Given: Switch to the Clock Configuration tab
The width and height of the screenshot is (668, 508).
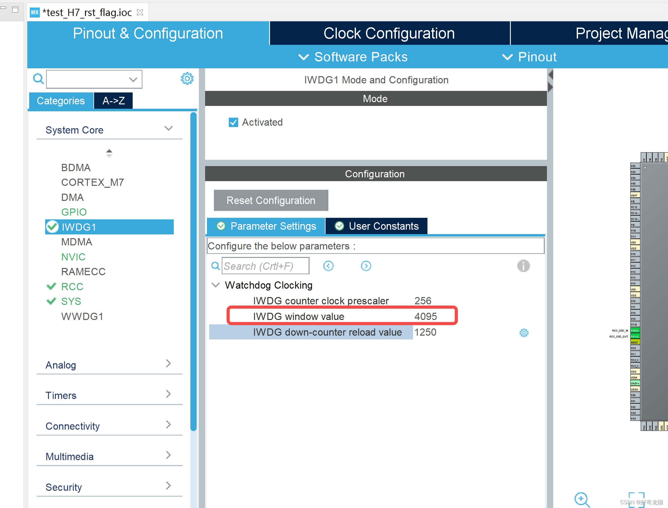Looking at the screenshot, I should [389, 33].
